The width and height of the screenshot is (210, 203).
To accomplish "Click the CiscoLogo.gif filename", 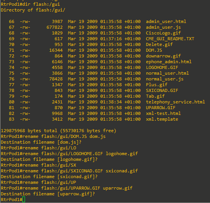I will (163, 33).
